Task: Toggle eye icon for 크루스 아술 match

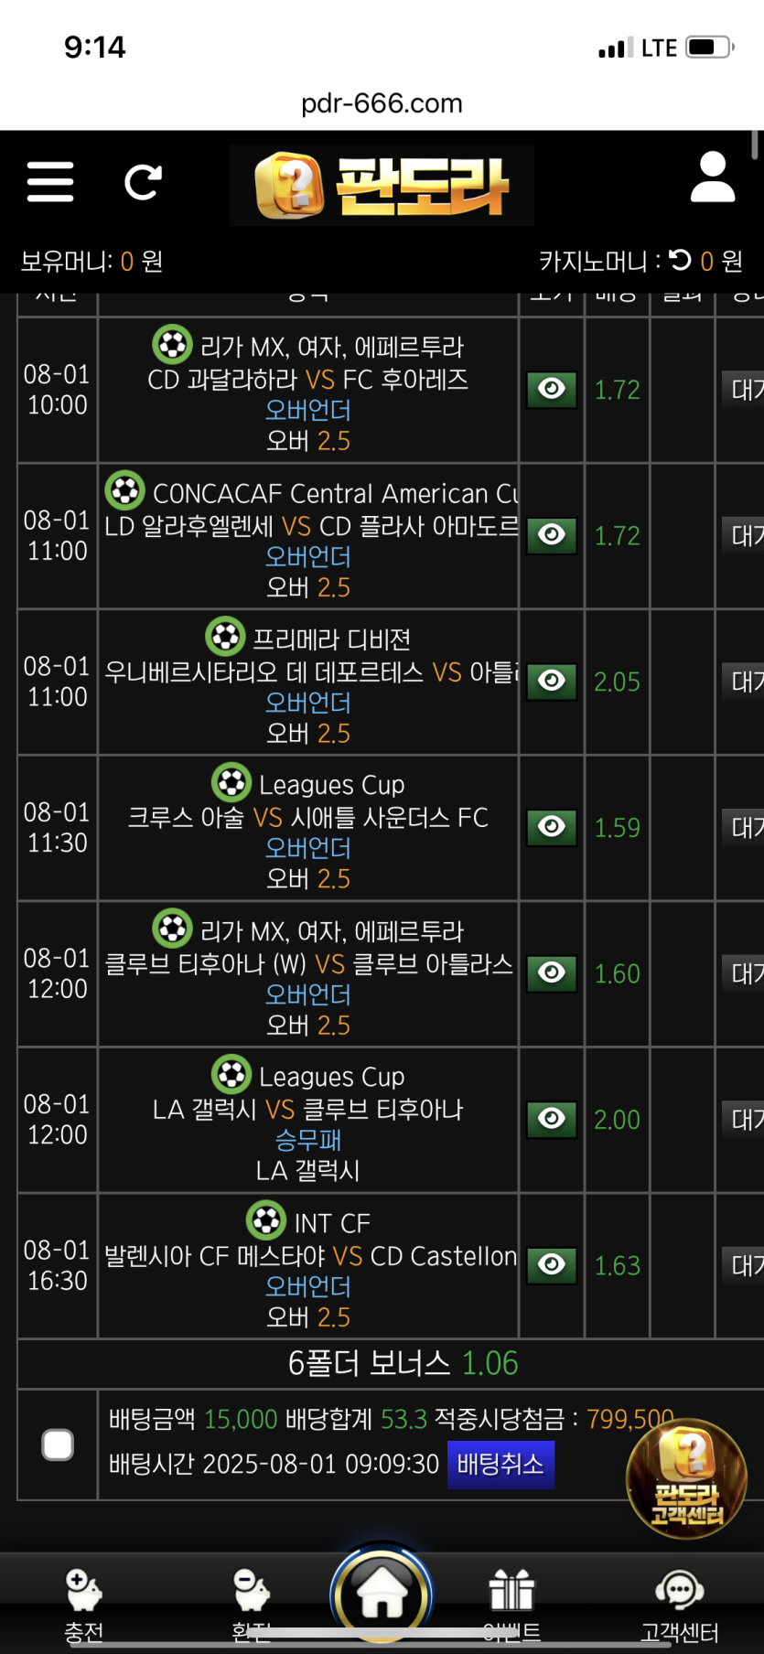Action: click(x=552, y=827)
